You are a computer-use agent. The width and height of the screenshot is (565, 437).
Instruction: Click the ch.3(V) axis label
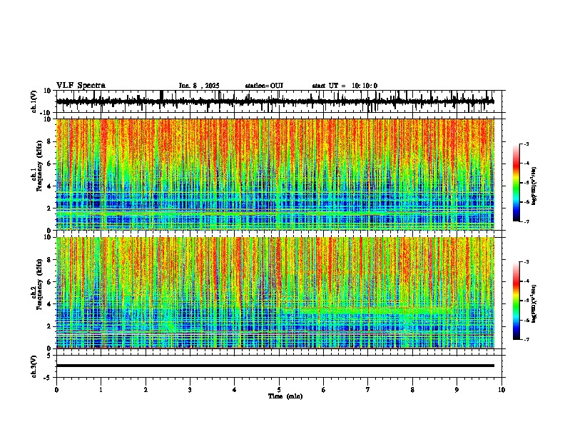click(x=34, y=366)
